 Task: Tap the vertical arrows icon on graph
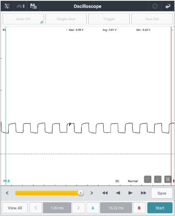pos(158,179)
